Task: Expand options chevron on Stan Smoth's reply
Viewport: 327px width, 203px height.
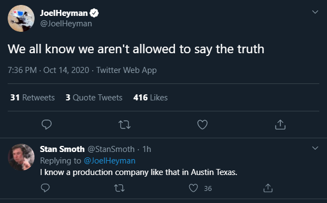Action: click(315, 148)
